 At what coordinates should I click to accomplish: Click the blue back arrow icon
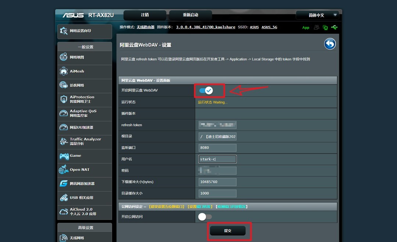[x=330, y=44]
